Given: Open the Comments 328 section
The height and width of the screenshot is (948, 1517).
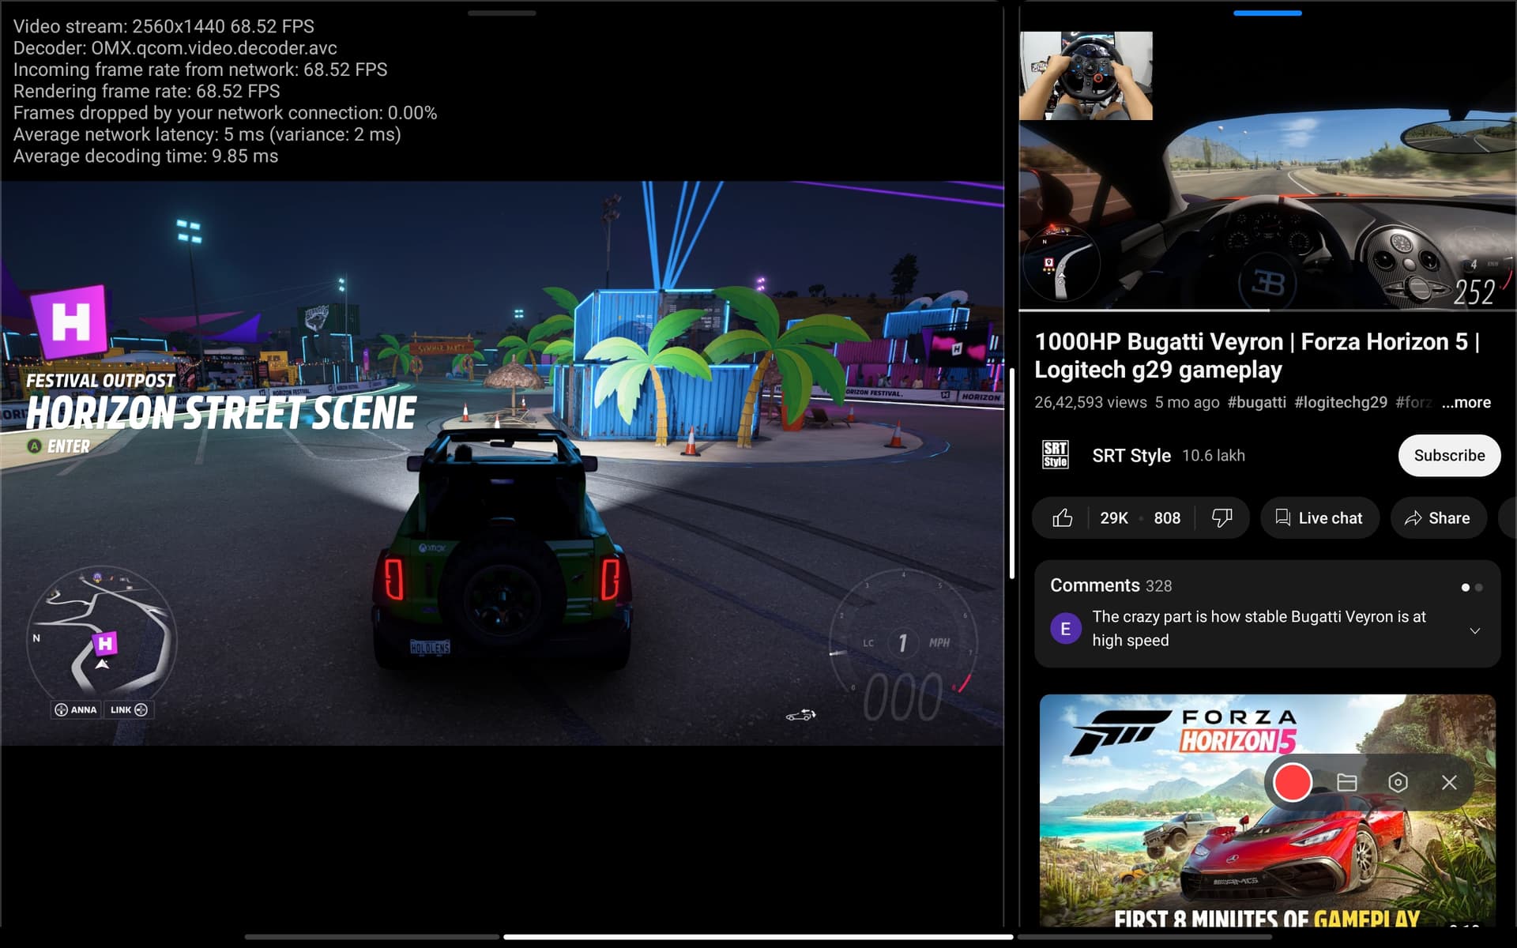Looking at the screenshot, I should pyautogui.click(x=1111, y=585).
